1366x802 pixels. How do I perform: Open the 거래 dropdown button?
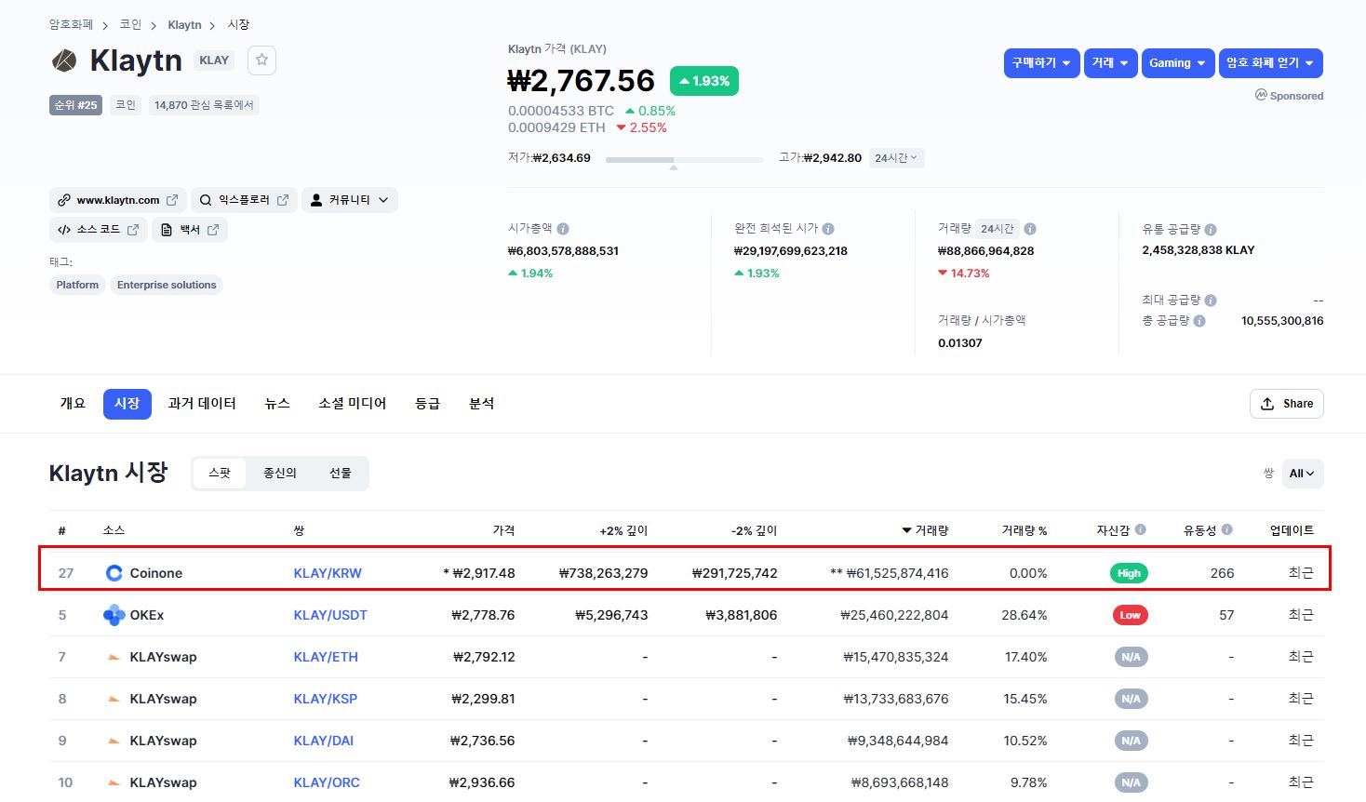[x=1110, y=63]
